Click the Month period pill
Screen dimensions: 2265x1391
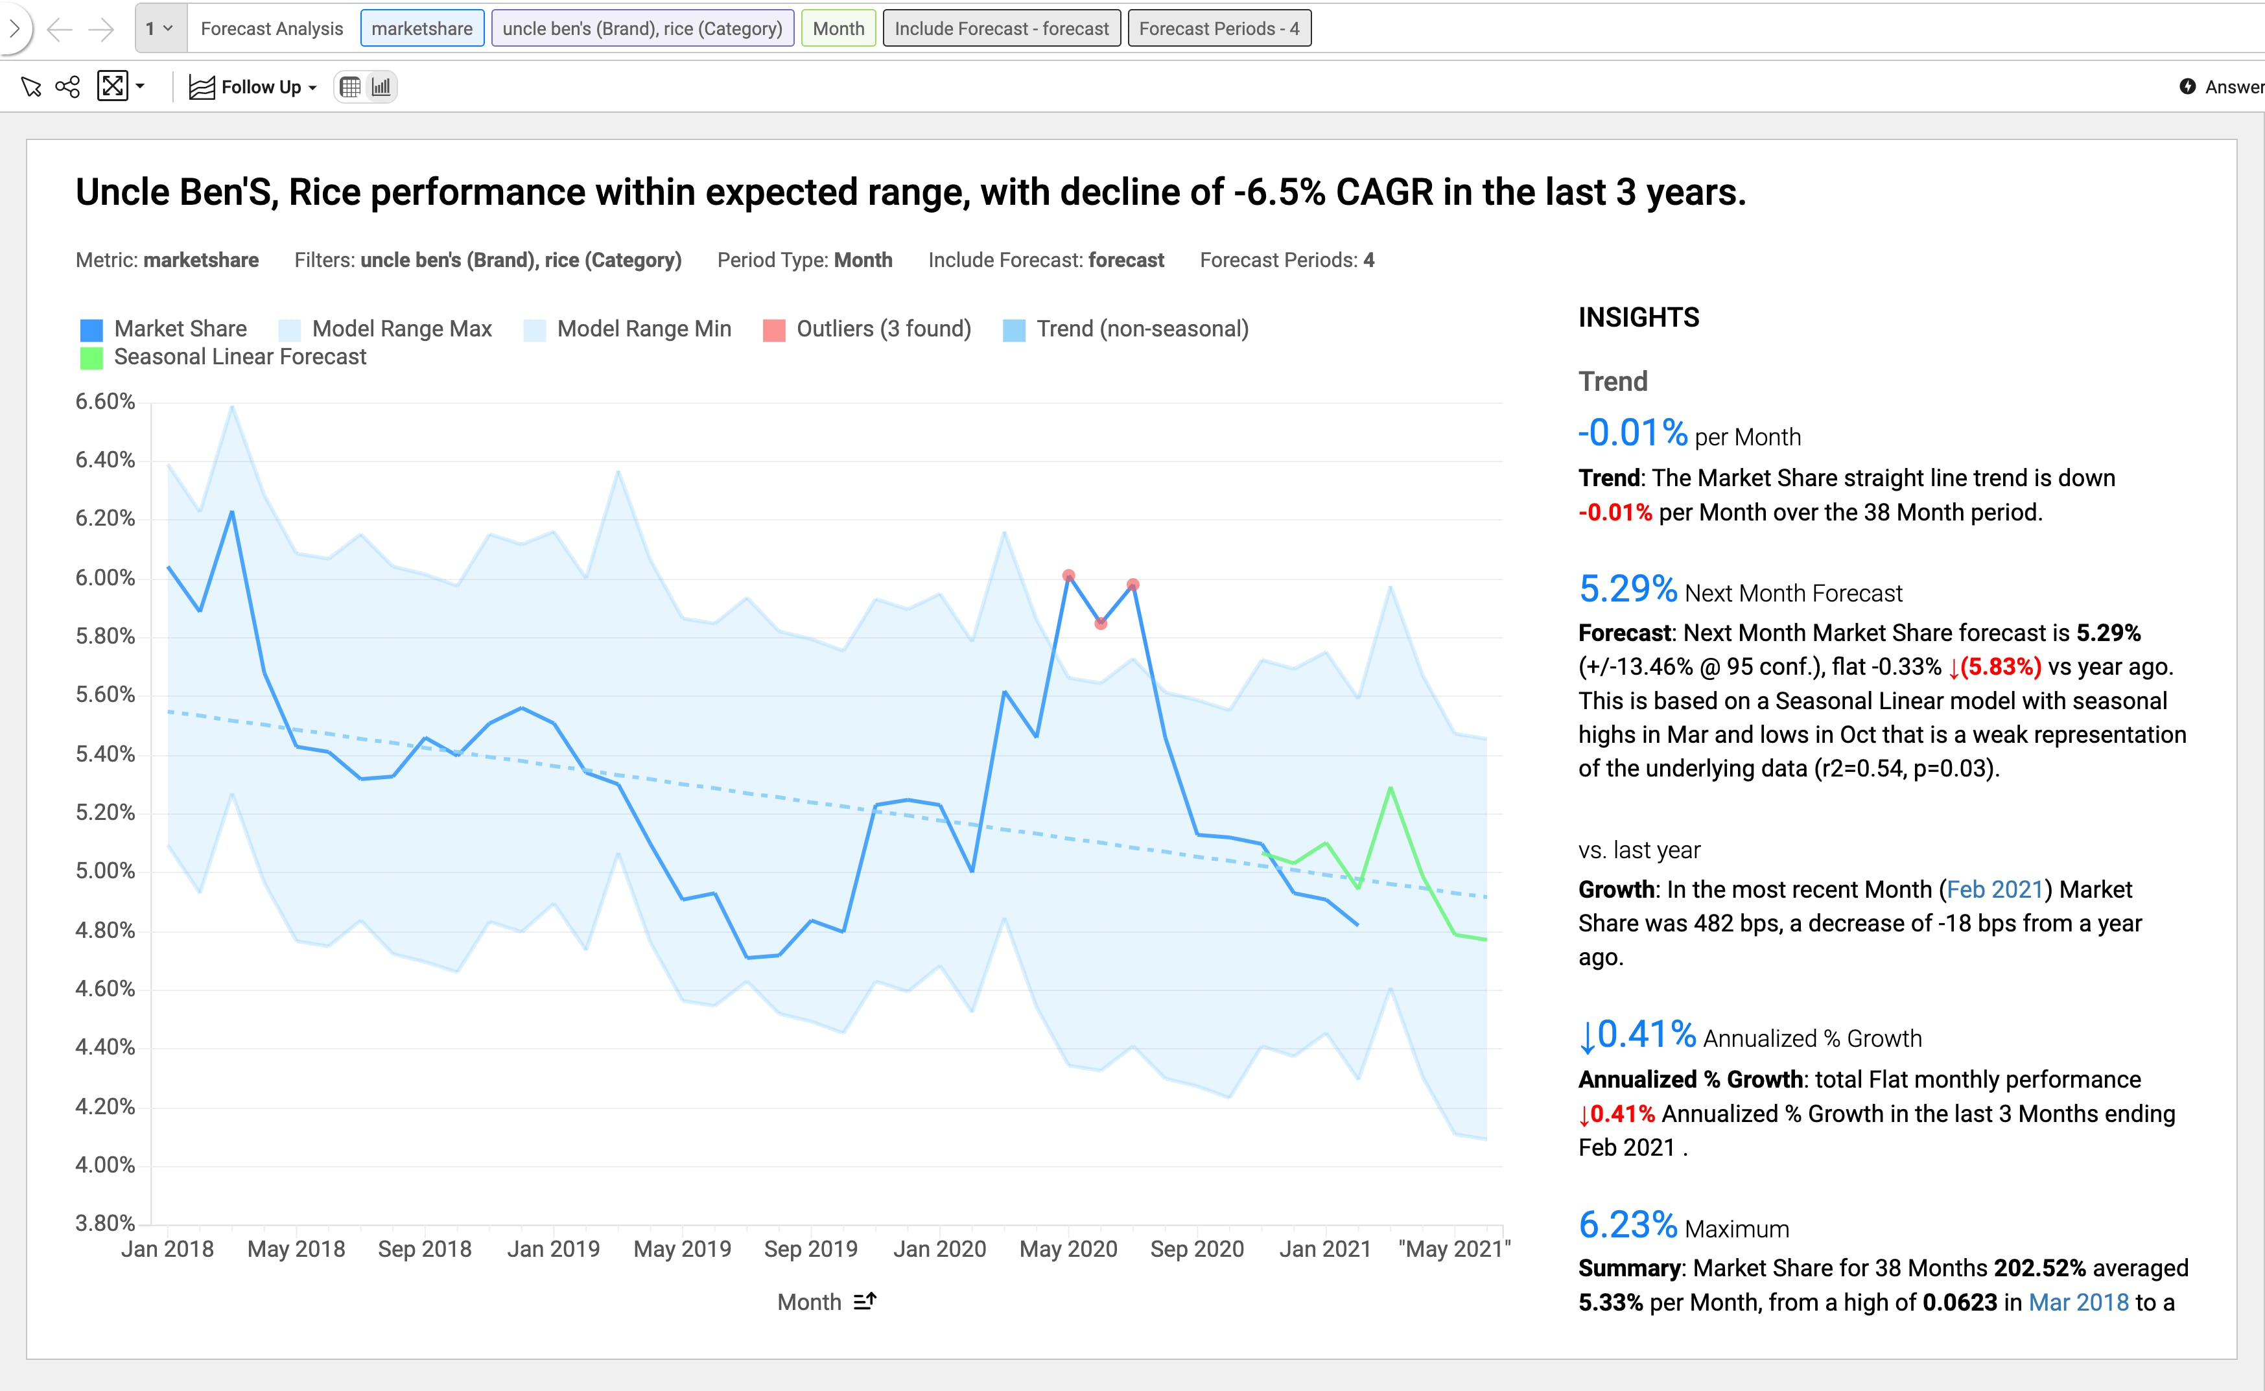(838, 29)
